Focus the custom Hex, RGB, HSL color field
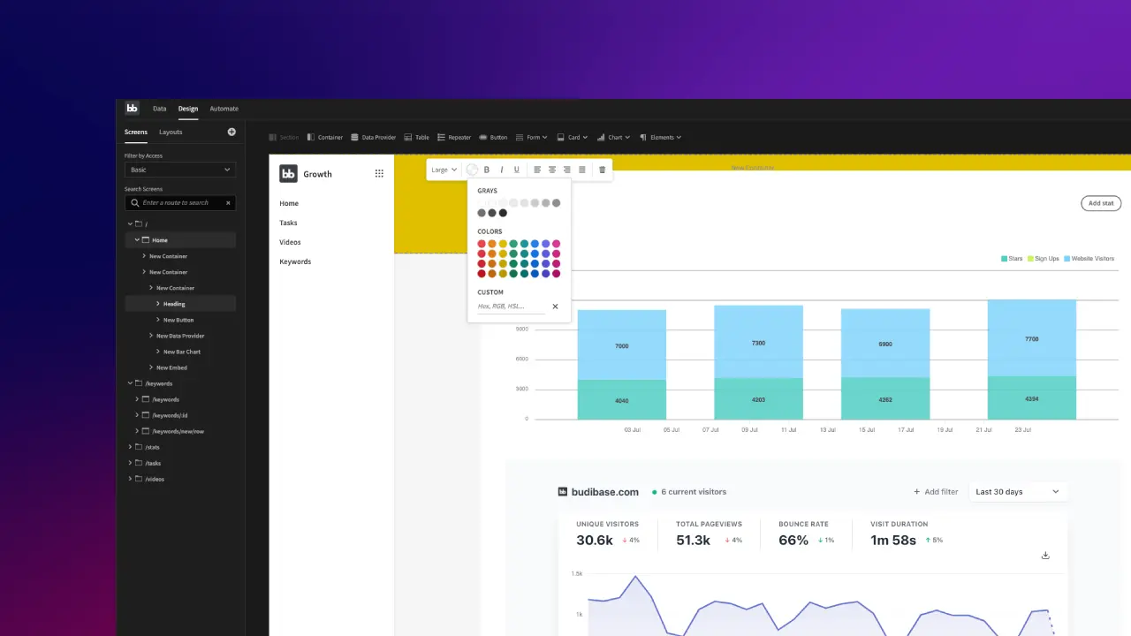Viewport: 1131px width, 636px height. (x=511, y=307)
